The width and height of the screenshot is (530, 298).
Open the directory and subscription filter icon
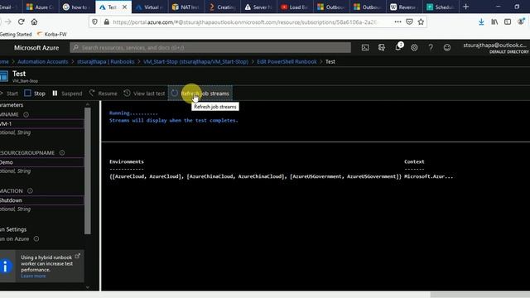(382, 48)
